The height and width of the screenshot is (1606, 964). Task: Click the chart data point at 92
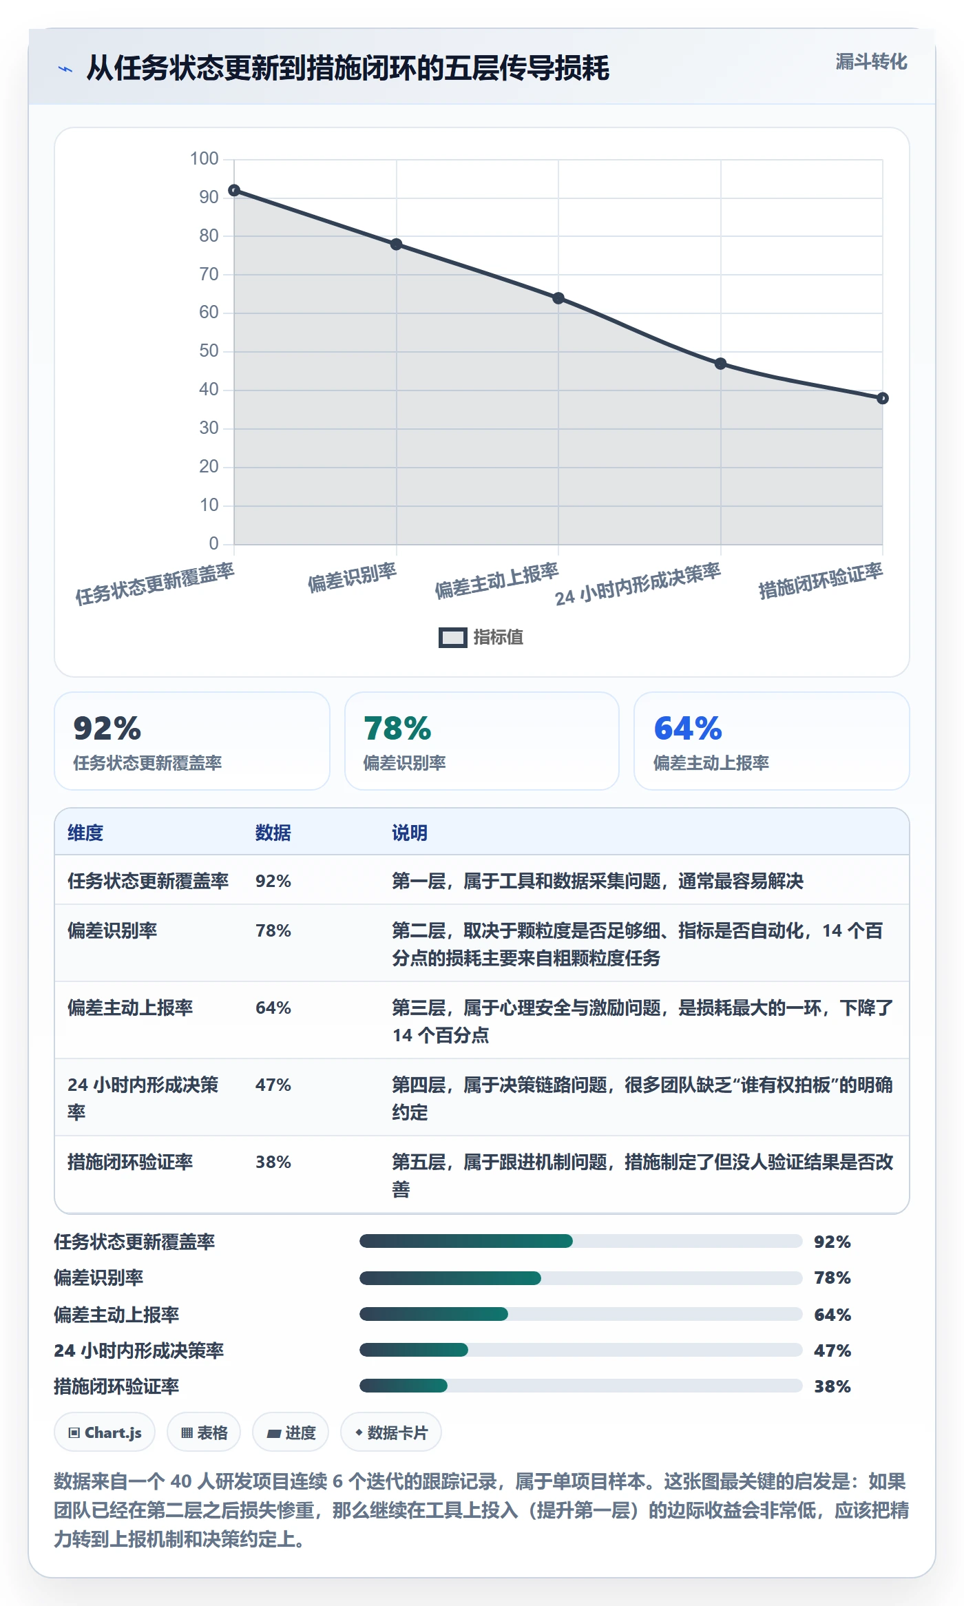point(234,190)
